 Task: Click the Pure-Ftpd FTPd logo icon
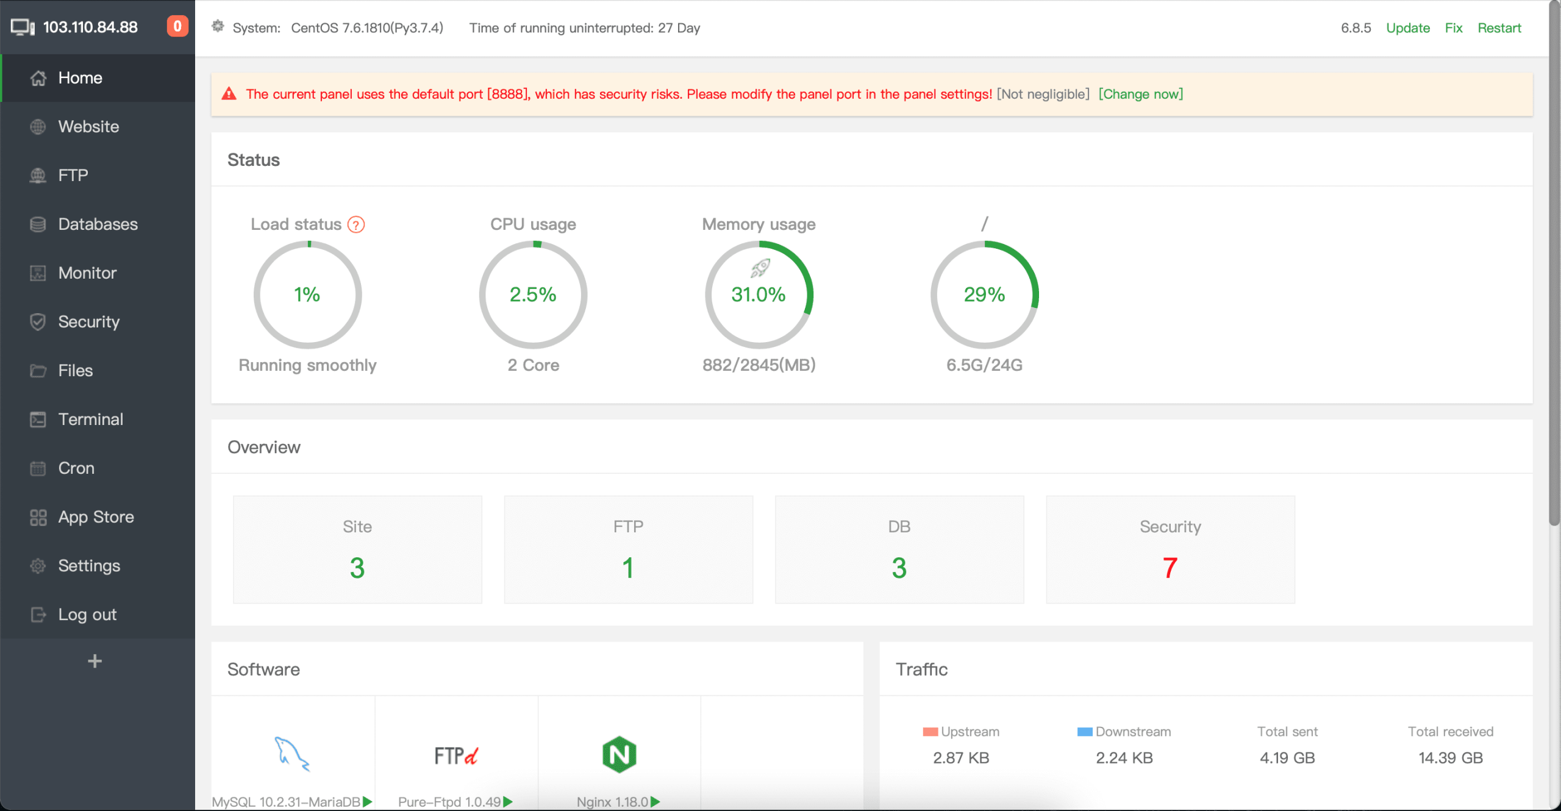[455, 756]
